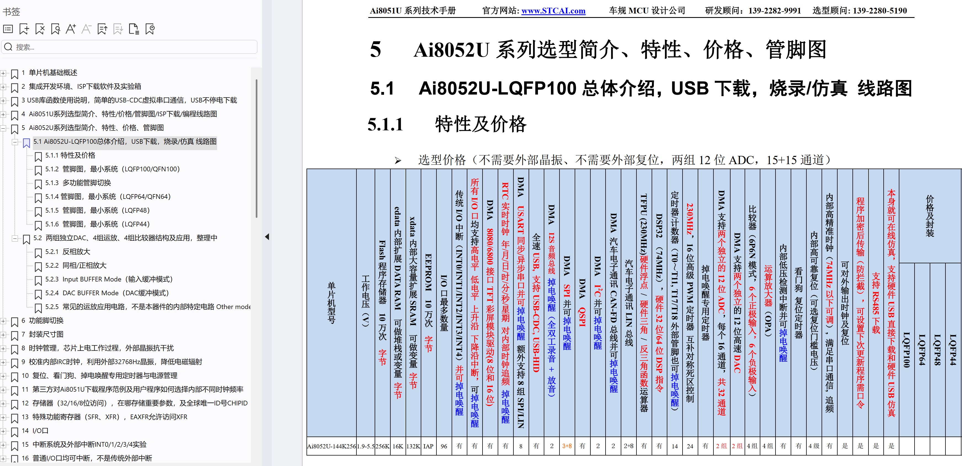Click the delete bookmark icon

(x=39, y=29)
